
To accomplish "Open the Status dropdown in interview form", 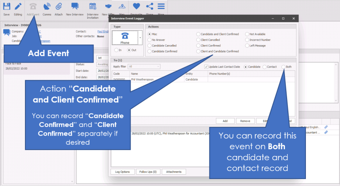I will [x=102, y=64].
